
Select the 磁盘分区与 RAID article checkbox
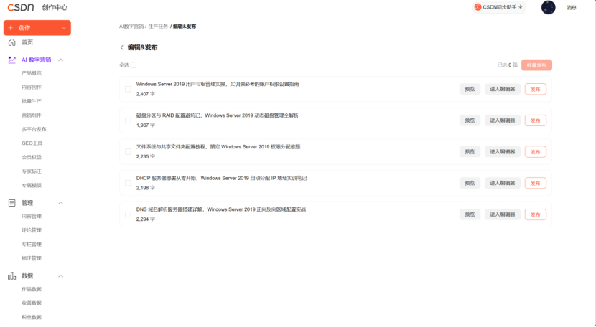point(128,120)
